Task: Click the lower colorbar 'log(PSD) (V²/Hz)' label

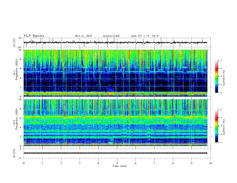Action: 224,127
